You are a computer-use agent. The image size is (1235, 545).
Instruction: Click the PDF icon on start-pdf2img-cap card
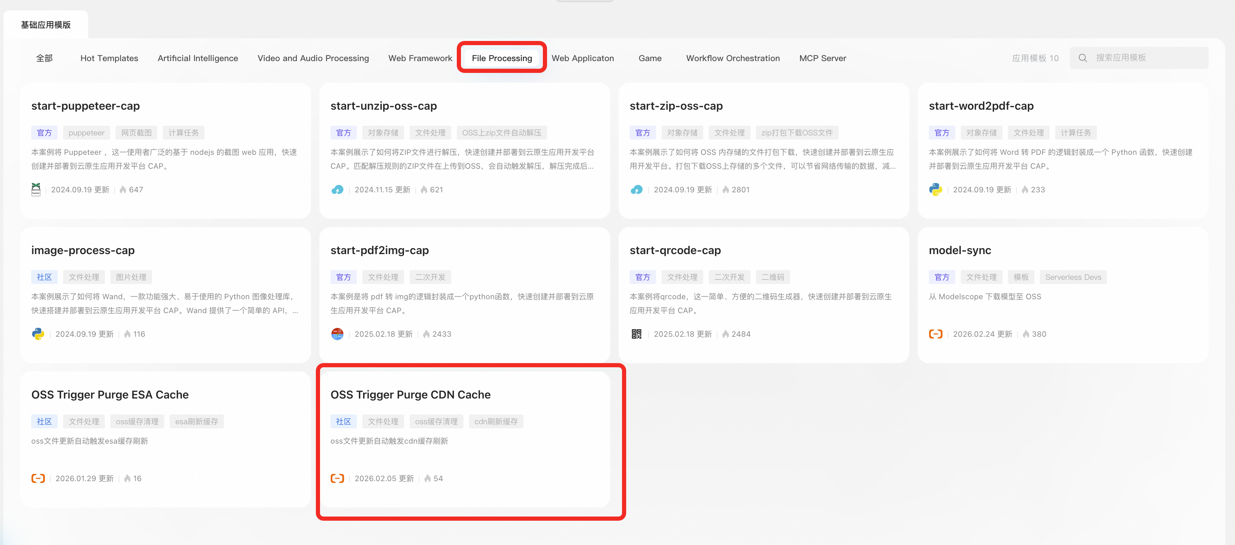coord(337,334)
